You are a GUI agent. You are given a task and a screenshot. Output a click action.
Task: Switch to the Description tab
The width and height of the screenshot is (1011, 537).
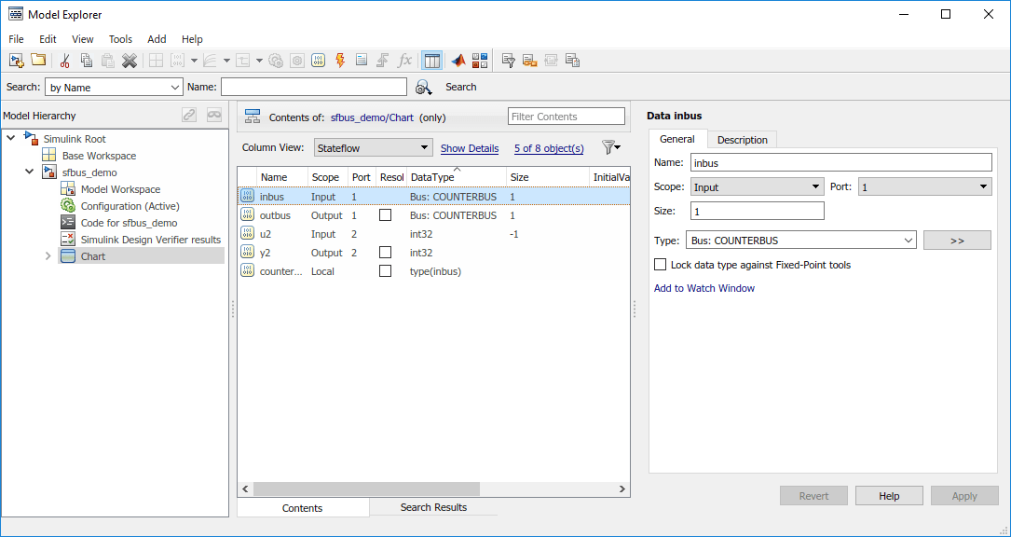point(742,140)
